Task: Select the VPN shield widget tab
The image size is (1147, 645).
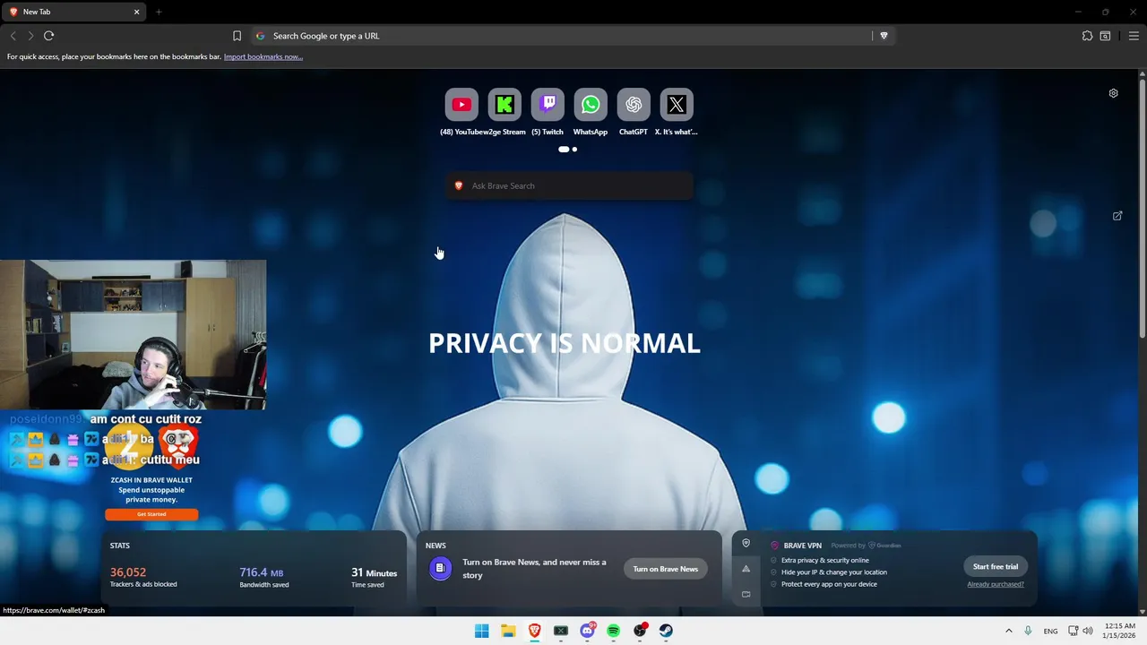Action: (x=746, y=543)
